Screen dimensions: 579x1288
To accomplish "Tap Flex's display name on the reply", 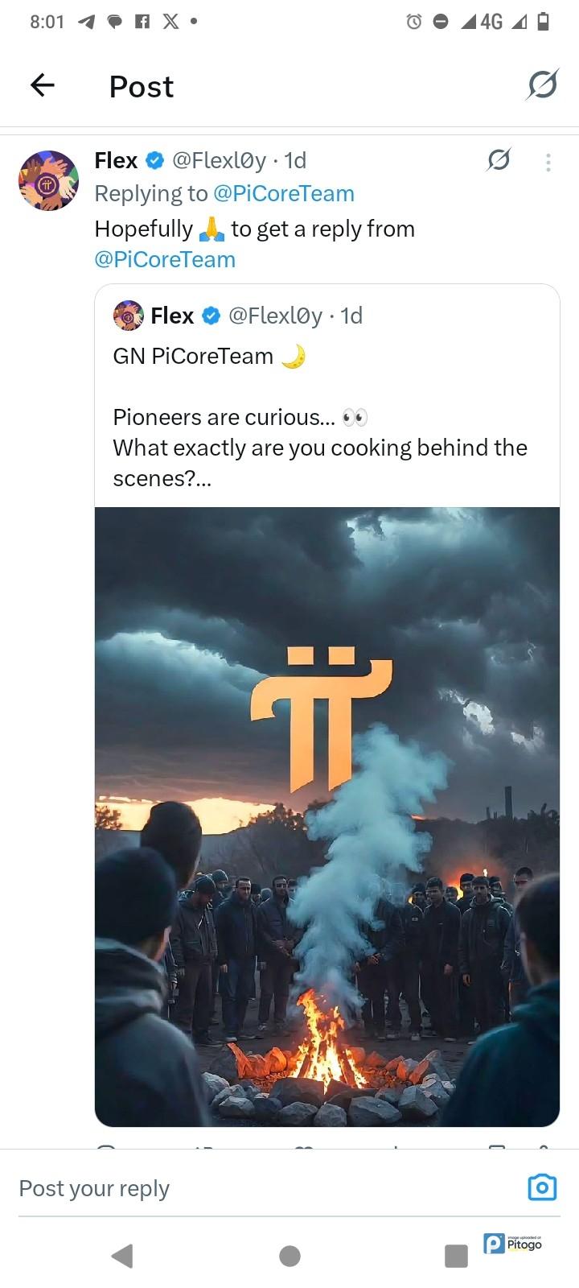I will pos(116,161).
